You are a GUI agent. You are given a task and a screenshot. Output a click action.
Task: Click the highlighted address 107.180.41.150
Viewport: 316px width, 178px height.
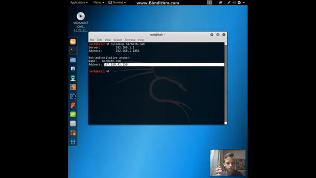116,65
